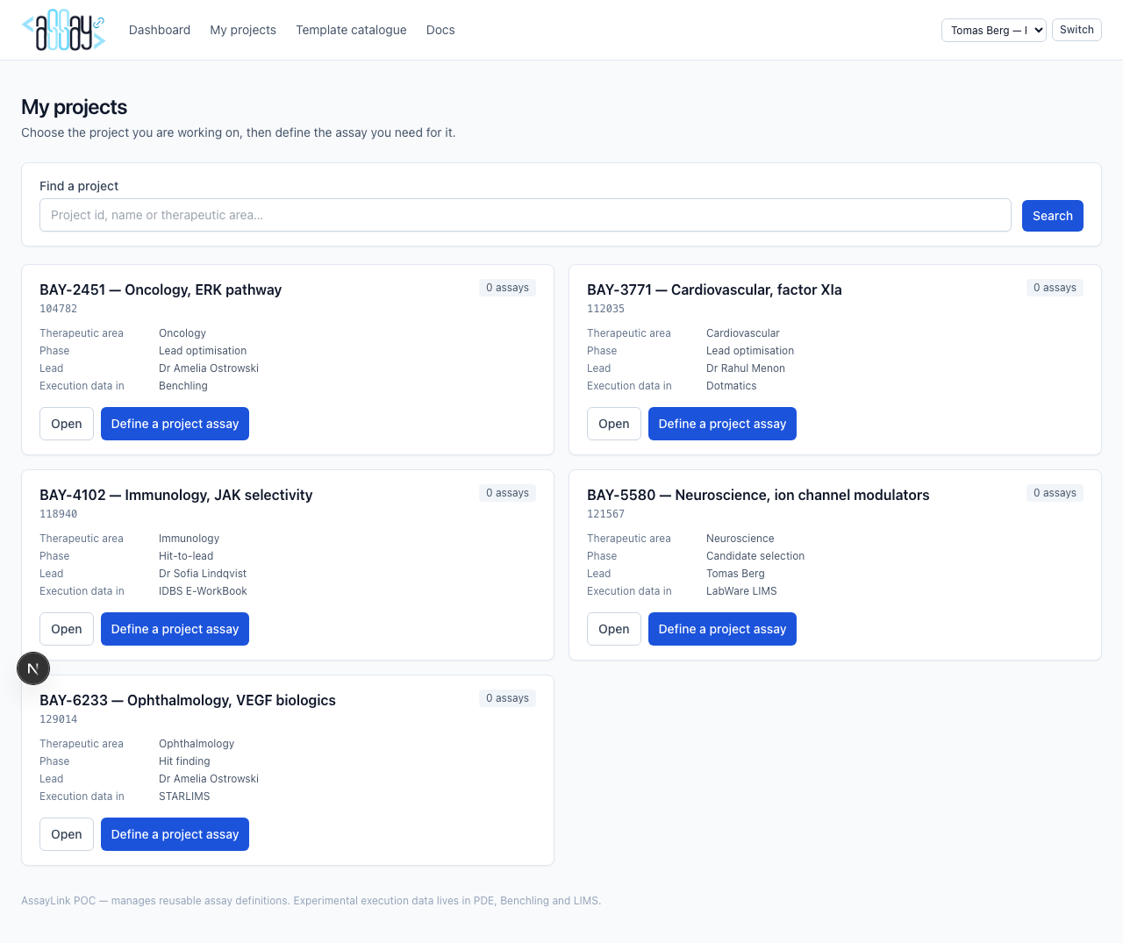Open project BAY-5580

(614, 629)
